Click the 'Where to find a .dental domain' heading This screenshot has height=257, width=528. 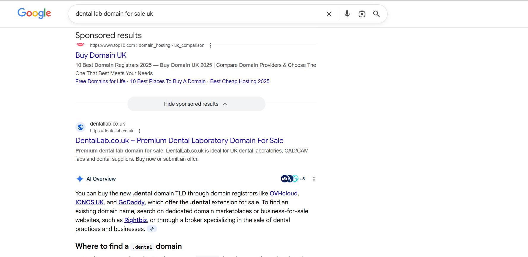pyautogui.click(x=129, y=246)
